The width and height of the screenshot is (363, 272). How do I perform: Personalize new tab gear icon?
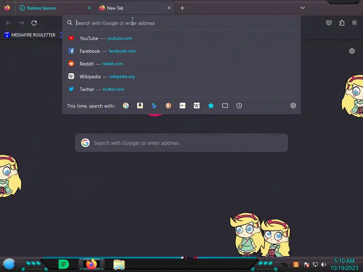(352, 51)
